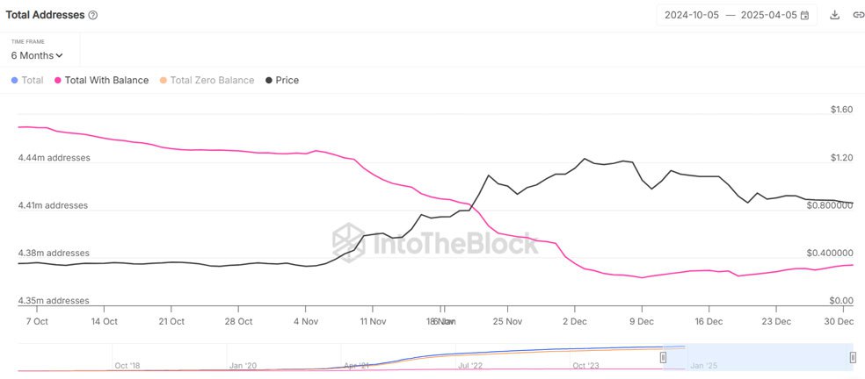Open the calendar date picker icon
Image resolution: width=865 pixels, height=379 pixels.
tap(804, 15)
